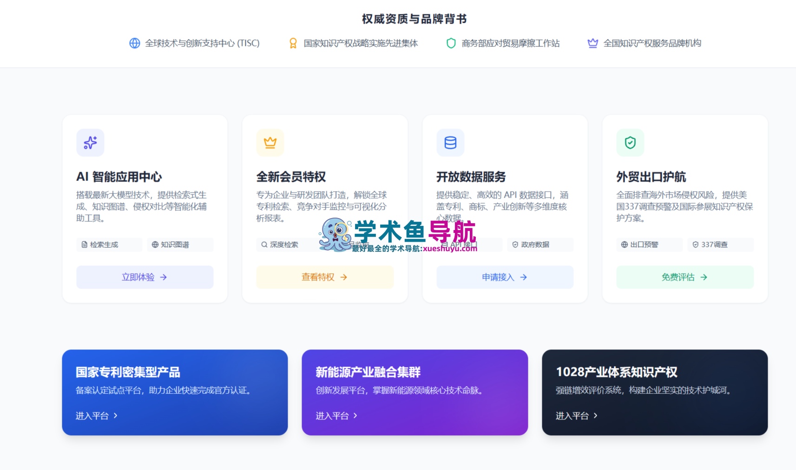
Task: Select the 深度检索 tag
Action: (289, 245)
